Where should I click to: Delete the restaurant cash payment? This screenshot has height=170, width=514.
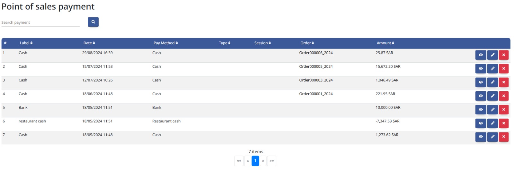pyautogui.click(x=504, y=123)
